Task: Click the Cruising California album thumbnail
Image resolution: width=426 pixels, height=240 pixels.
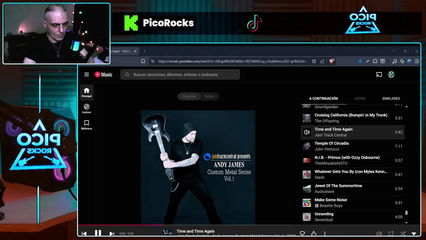Action: point(307,118)
